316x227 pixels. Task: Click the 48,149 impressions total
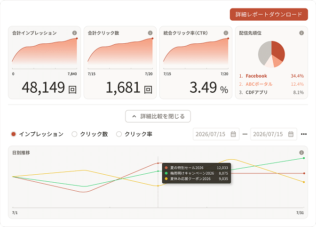[49, 88]
